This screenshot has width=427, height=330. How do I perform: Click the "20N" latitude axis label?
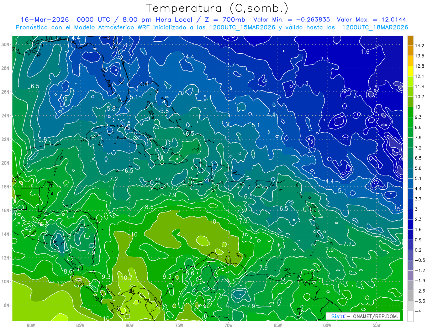(6, 163)
